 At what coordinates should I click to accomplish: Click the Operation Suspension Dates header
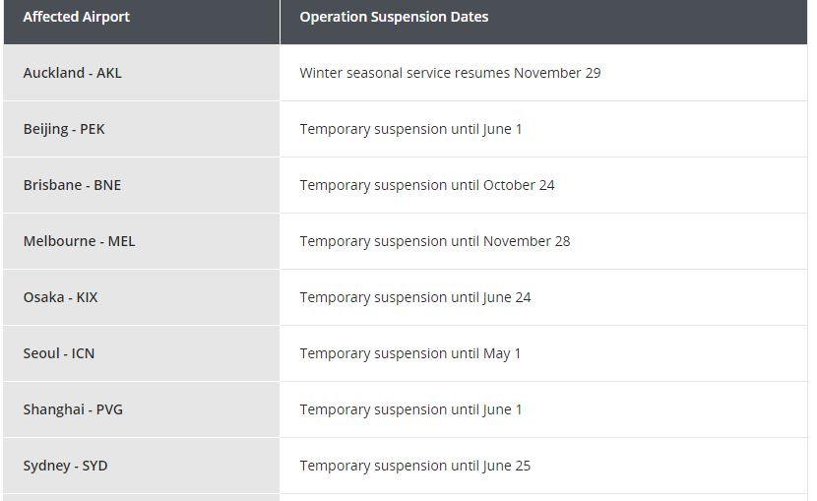click(x=543, y=22)
